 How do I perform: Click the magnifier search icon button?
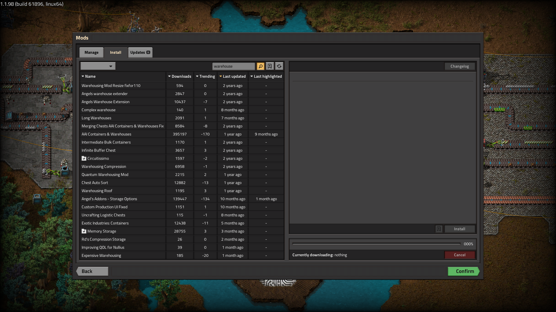coord(260,66)
